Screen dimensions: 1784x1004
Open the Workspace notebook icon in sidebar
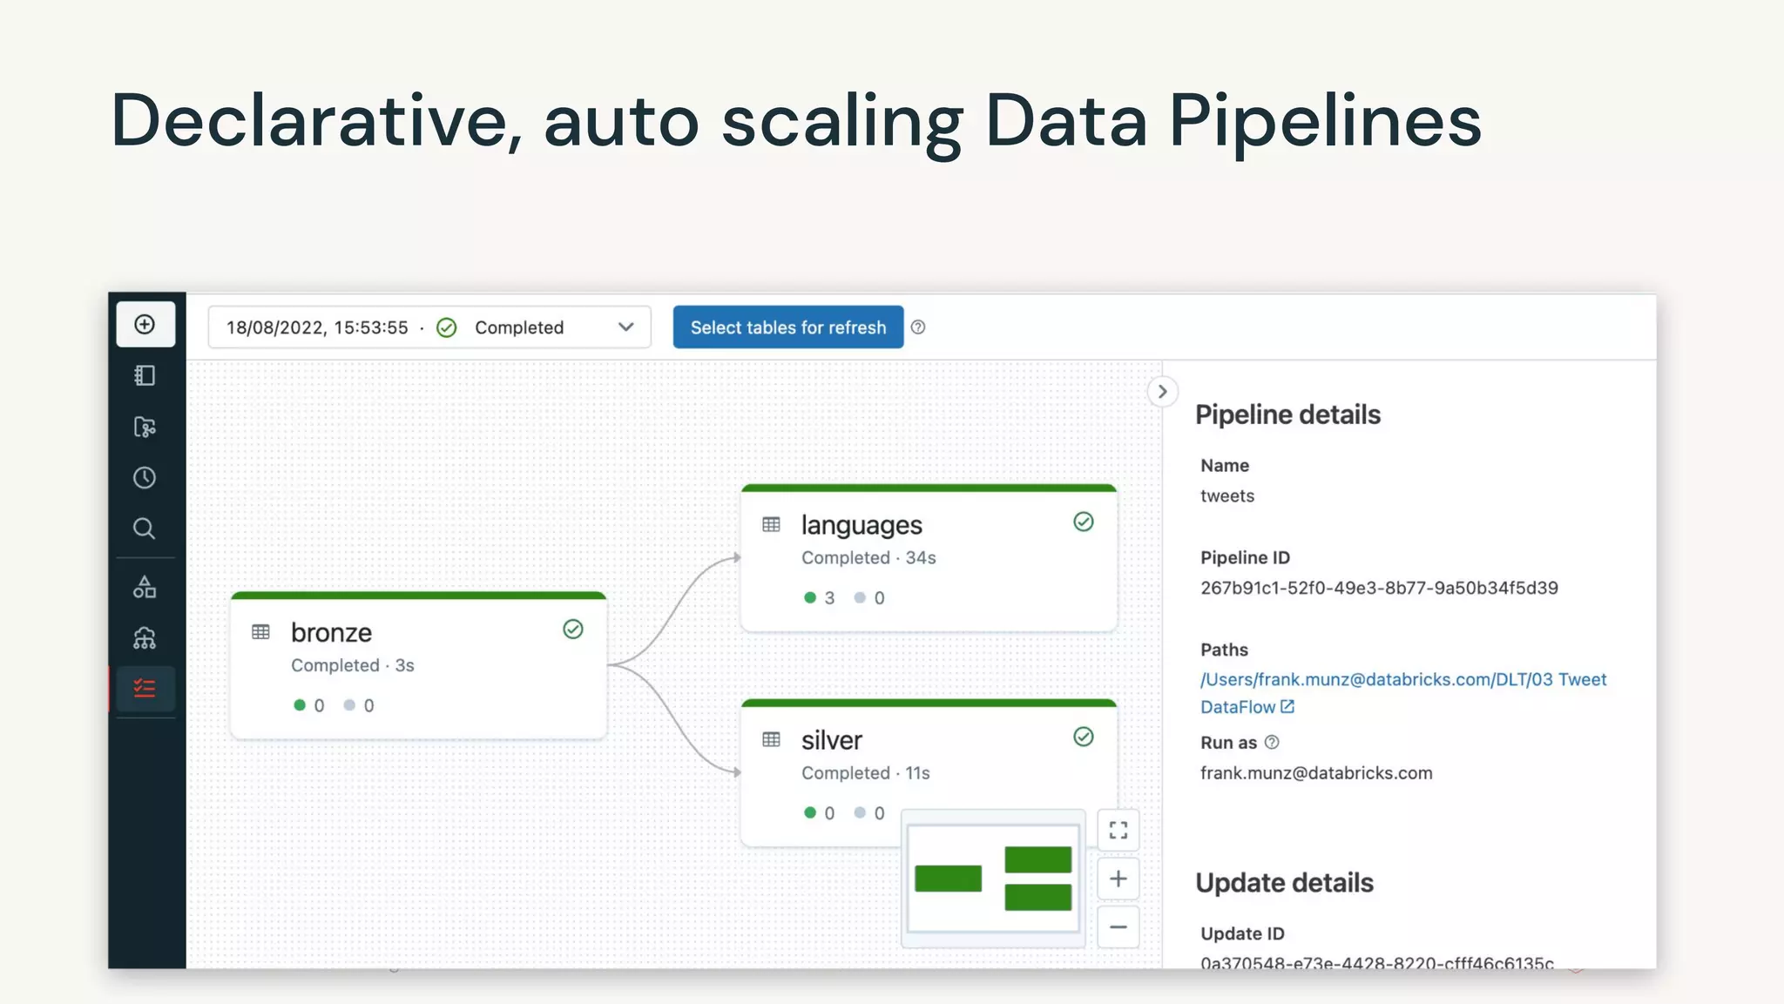tap(145, 375)
